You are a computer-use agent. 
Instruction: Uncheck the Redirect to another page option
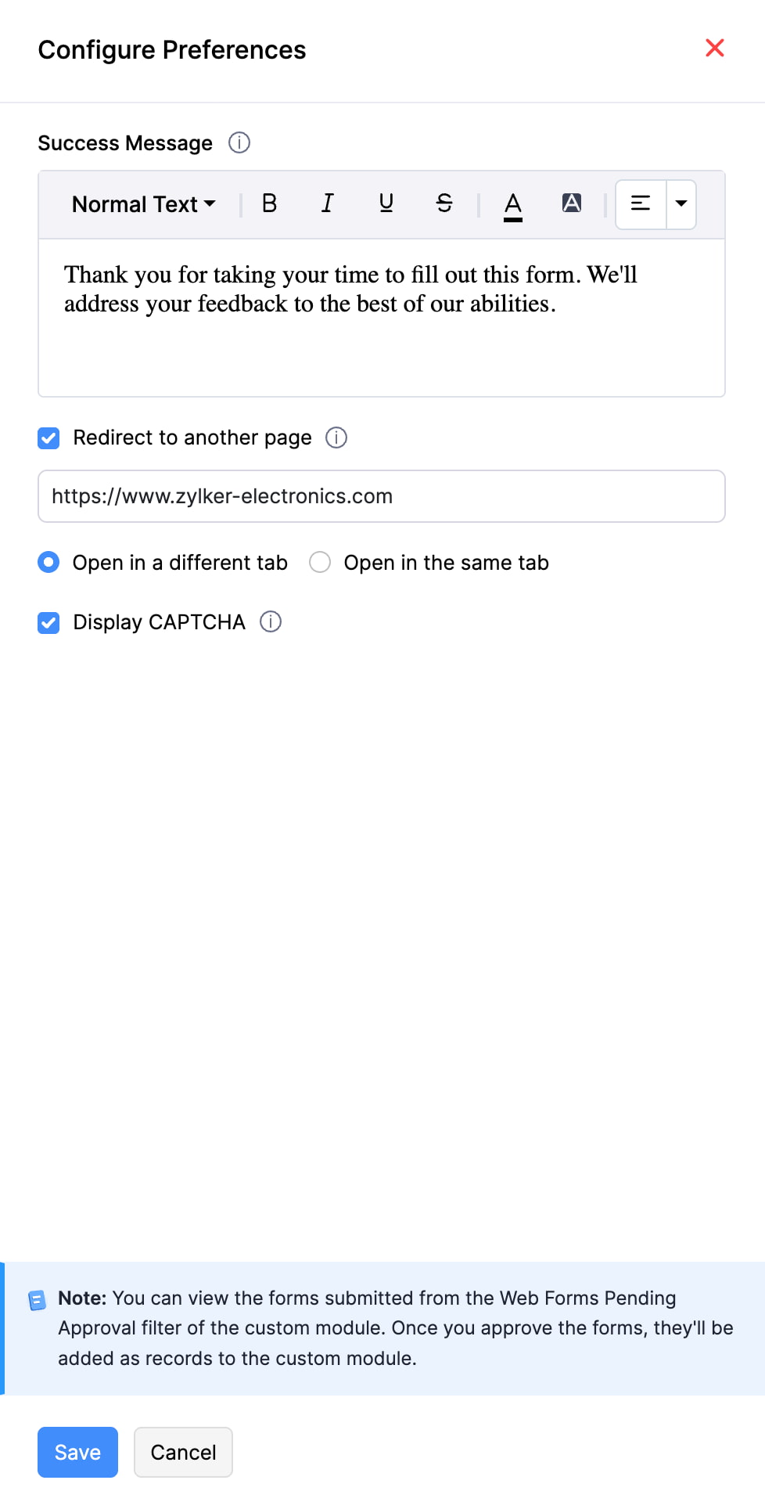(x=48, y=438)
